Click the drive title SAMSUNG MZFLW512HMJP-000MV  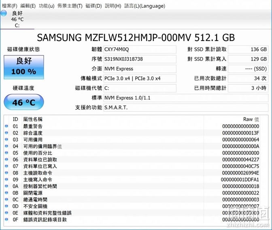[x=114, y=38]
